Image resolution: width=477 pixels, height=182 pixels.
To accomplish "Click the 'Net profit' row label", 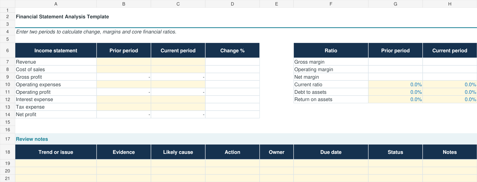I will [x=26, y=114].
